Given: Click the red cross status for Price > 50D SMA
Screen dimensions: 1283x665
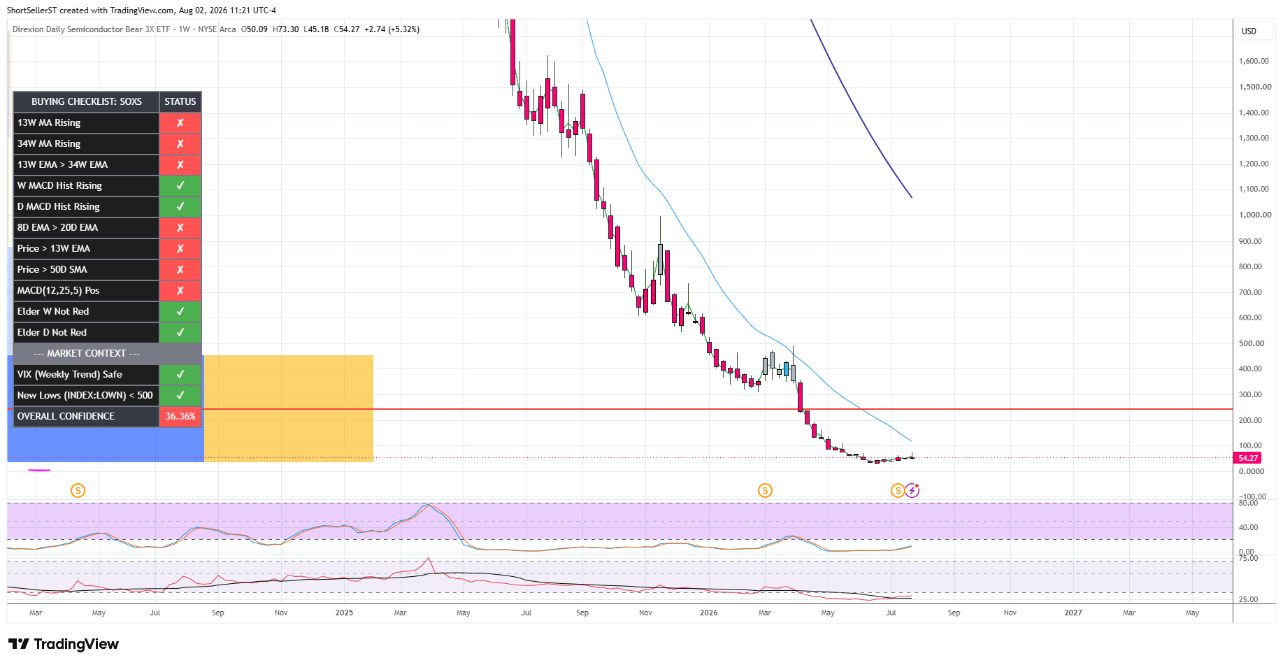Looking at the screenshot, I should pyautogui.click(x=180, y=269).
